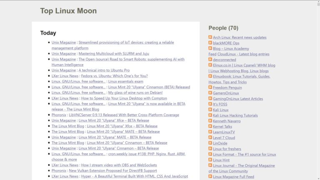Viewport: 320px width, 180px height.
Task: Click the RSS icon next to It's FOSS
Action: 210,104
